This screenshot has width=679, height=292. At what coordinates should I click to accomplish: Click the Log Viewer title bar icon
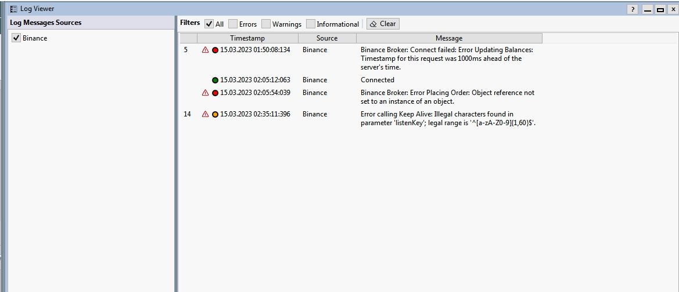[13, 9]
